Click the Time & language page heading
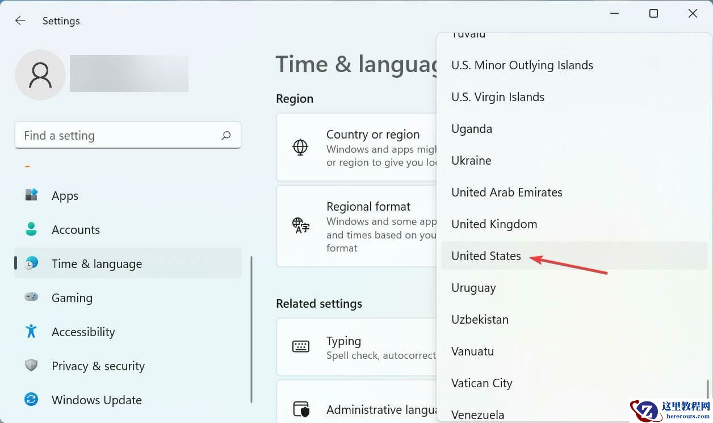This screenshot has width=713, height=423. click(356, 65)
